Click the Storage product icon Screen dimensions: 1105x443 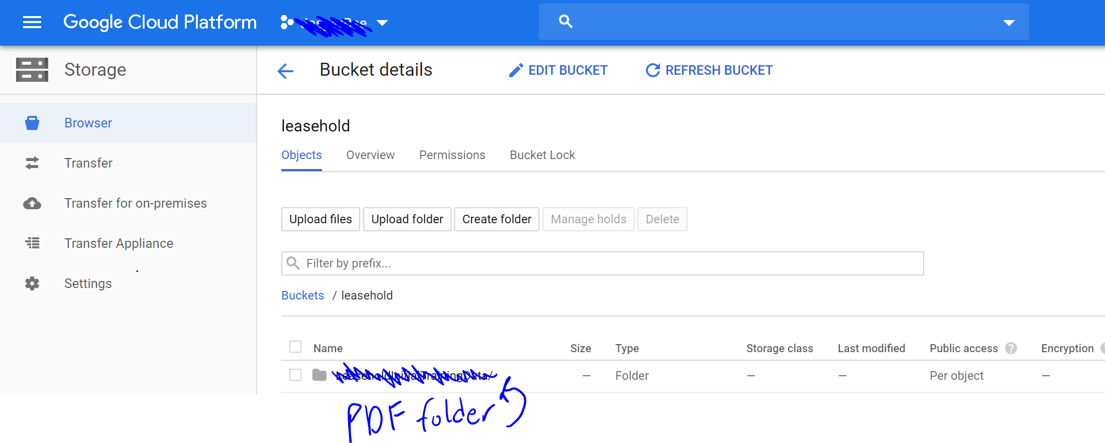click(x=32, y=70)
